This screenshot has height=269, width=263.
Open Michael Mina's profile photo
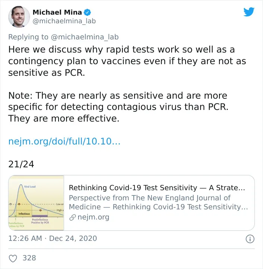19,17
